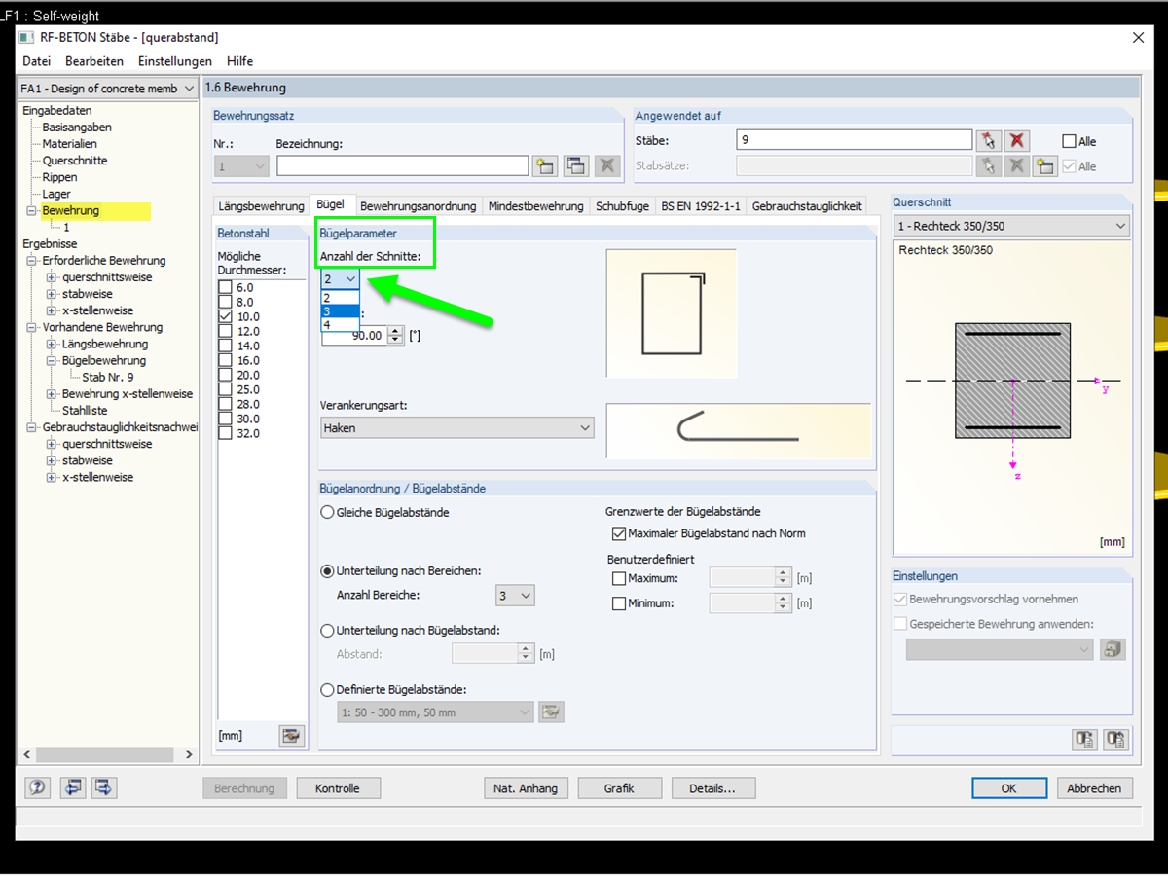This screenshot has height=876, width=1168.
Task: Click the left export icon under Einstellungen
Action: click(x=1085, y=740)
